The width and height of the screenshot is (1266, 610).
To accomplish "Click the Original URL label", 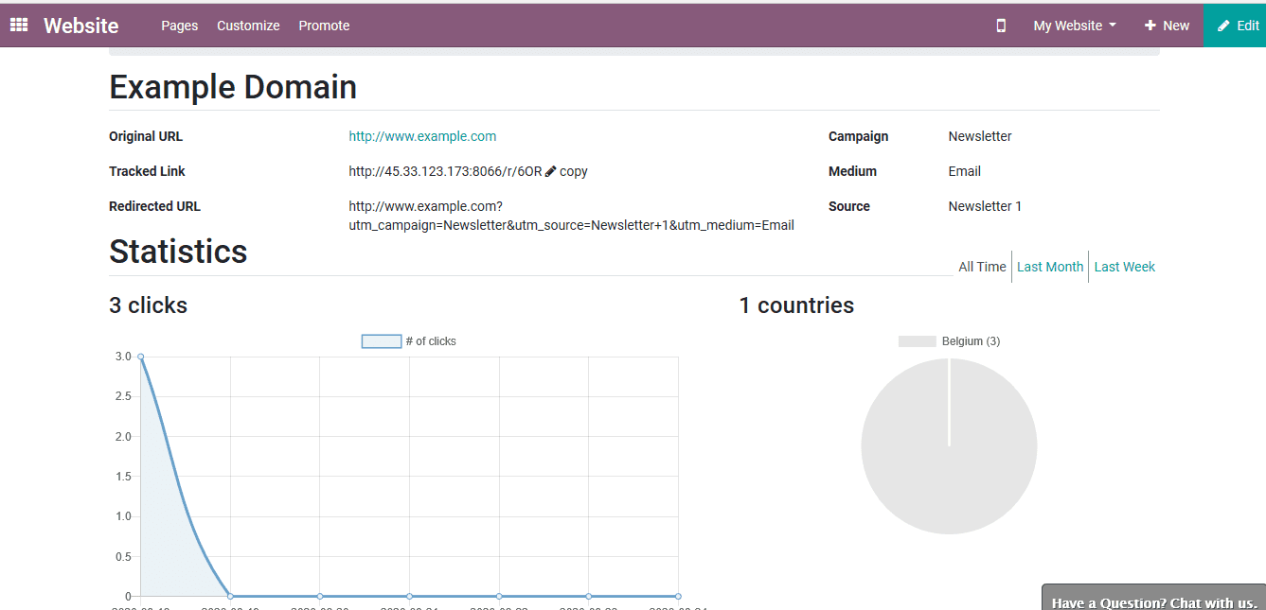I will tap(146, 136).
